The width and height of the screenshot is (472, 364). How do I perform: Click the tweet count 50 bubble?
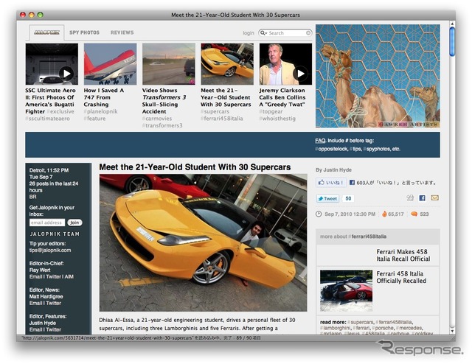348,198
